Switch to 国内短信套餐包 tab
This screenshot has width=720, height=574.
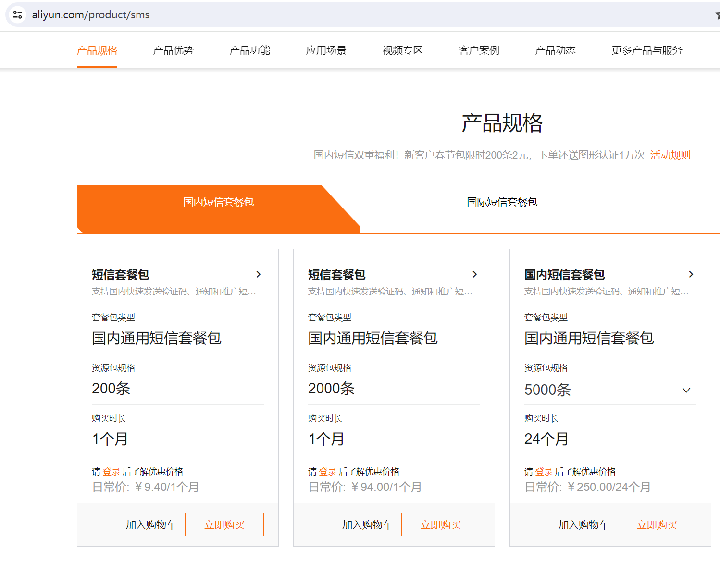pos(218,202)
